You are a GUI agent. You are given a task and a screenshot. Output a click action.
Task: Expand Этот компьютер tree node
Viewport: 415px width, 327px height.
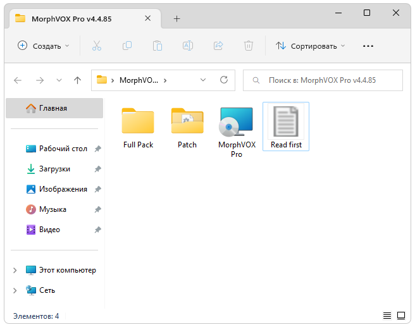15,270
